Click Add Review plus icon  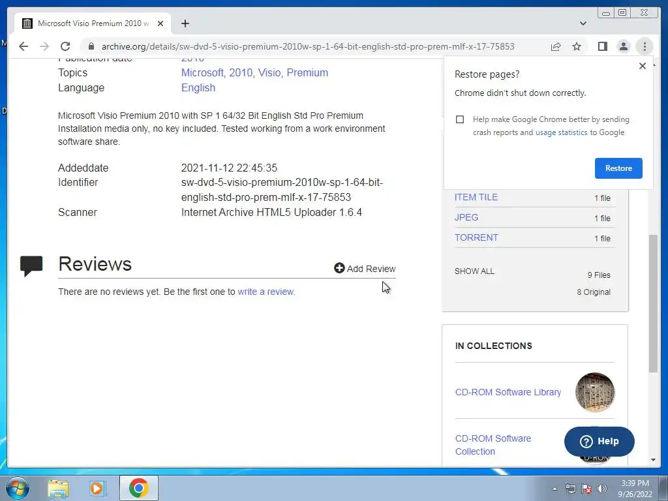point(339,268)
